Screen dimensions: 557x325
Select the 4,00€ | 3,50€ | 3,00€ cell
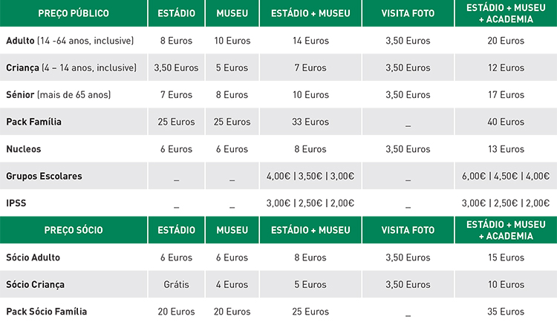(x=310, y=176)
